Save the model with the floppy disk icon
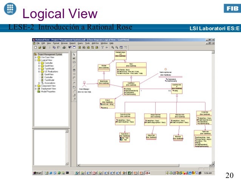Viewport: 241px width, 181px height. [44, 48]
